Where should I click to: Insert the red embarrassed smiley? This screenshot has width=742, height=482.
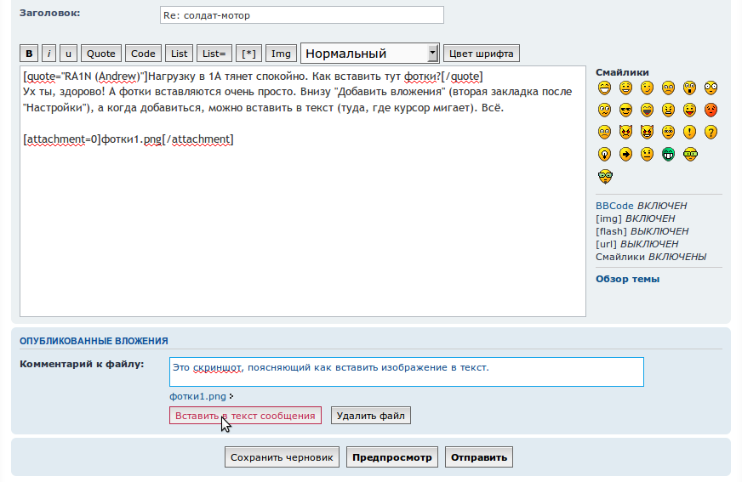711,110
